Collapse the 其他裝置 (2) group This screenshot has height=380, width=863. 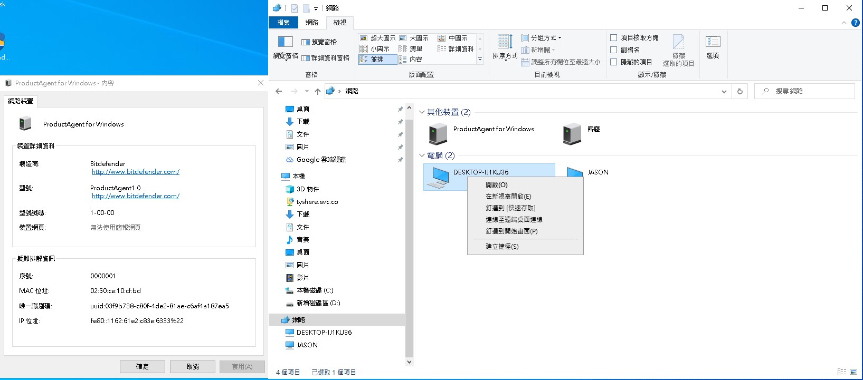pos(422,112)
